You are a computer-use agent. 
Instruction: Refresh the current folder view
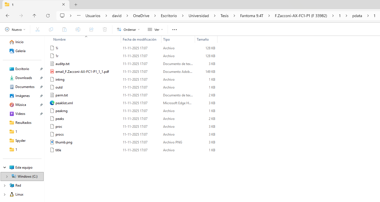coord(48,16)
